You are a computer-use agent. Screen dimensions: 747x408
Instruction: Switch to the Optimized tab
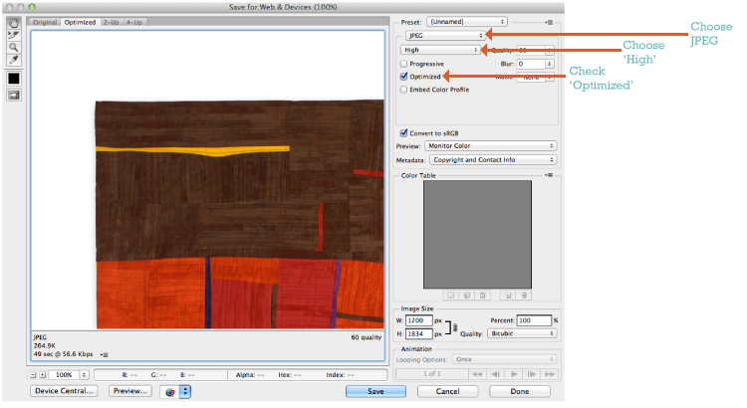click(80, 22)
